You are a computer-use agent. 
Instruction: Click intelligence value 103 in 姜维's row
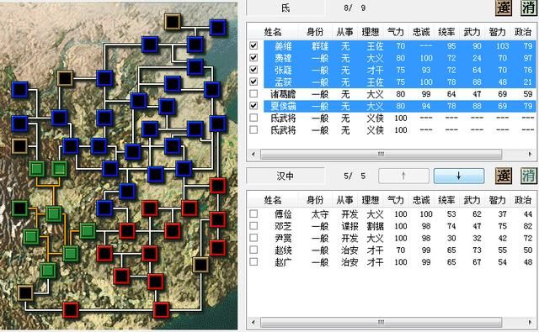[503, 45]
